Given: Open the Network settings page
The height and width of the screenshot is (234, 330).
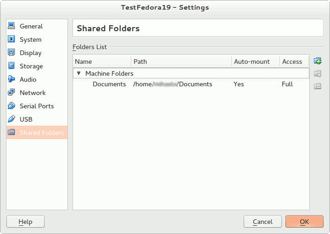Looking at the screenshot, I should click(32, 93).
